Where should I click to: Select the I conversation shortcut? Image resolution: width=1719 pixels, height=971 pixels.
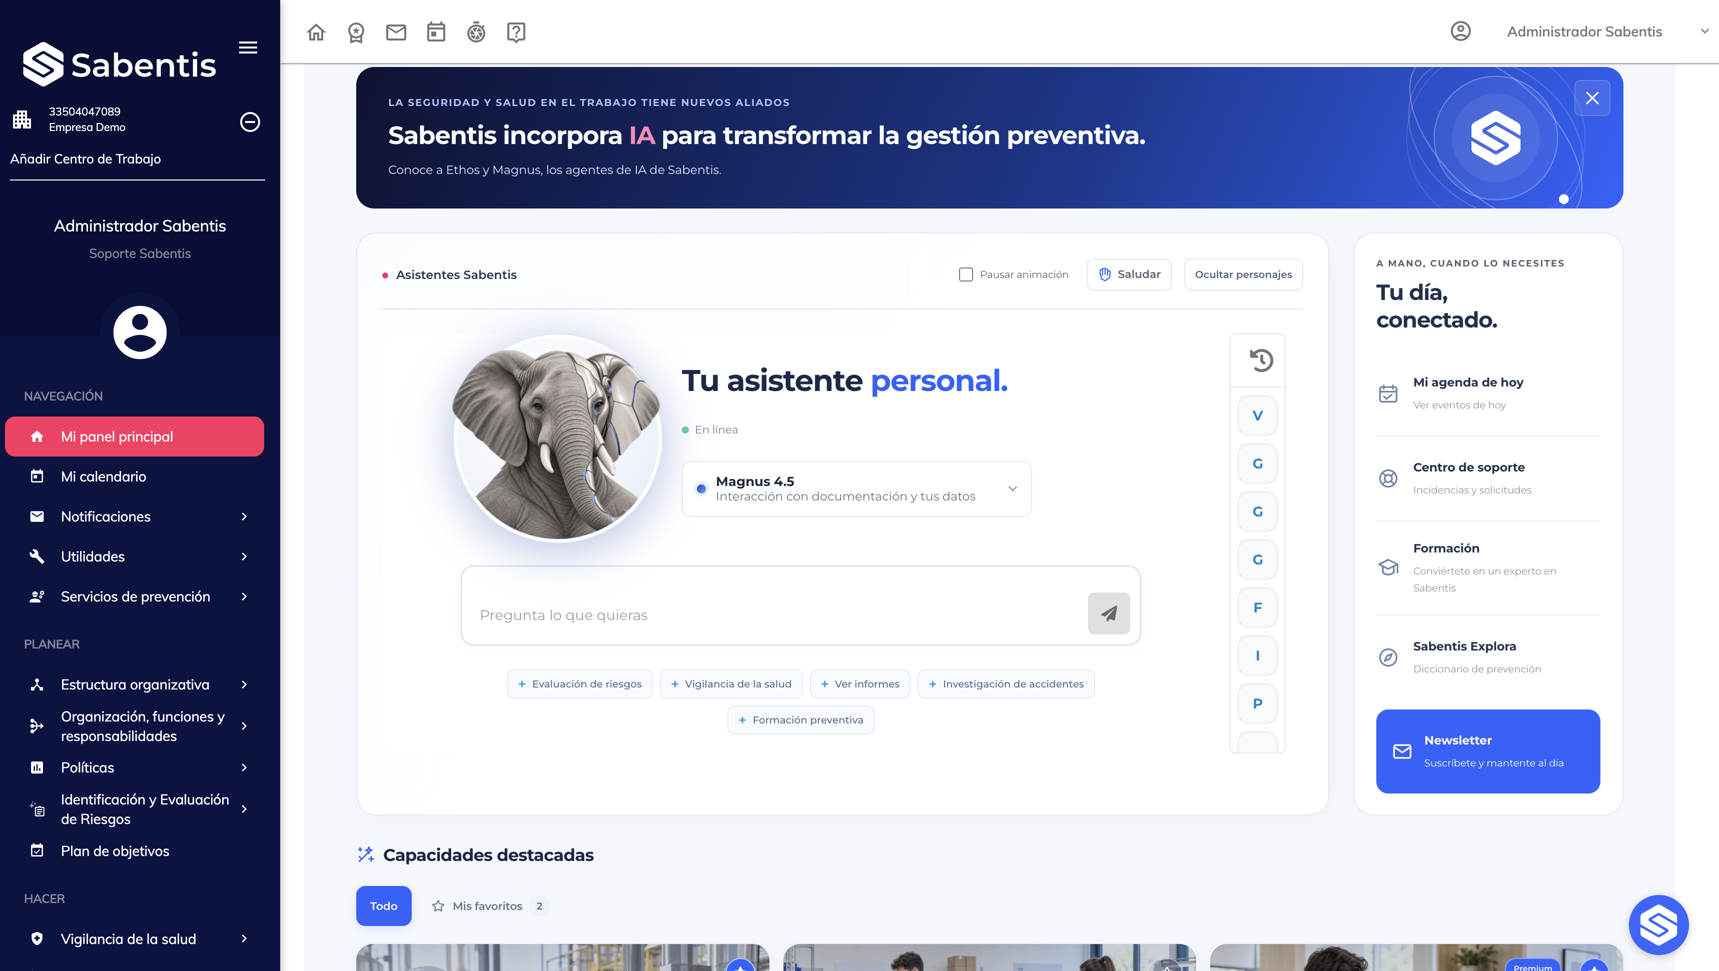(x=1257, y=655)
